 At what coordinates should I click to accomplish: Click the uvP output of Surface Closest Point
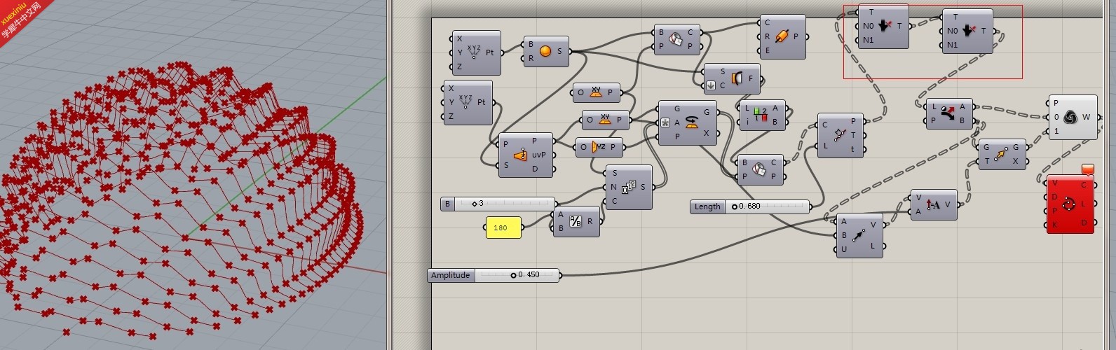point(538,155)
